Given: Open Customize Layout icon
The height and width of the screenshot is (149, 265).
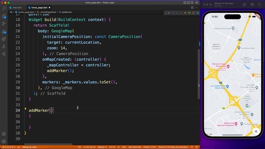Looking at the screenshot, I should click(197, 2).
